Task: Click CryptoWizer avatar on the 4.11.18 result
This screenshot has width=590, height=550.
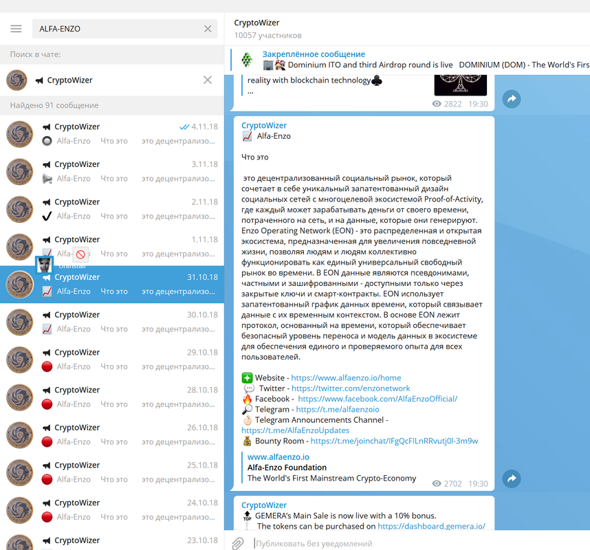Action: [x=20, y=134]
